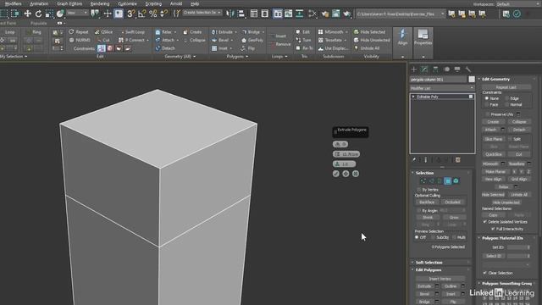Viewport: 542px width, 305px height.
Task: Open the Animation menu
Action: pyautogui.click(x=39, y=3)
